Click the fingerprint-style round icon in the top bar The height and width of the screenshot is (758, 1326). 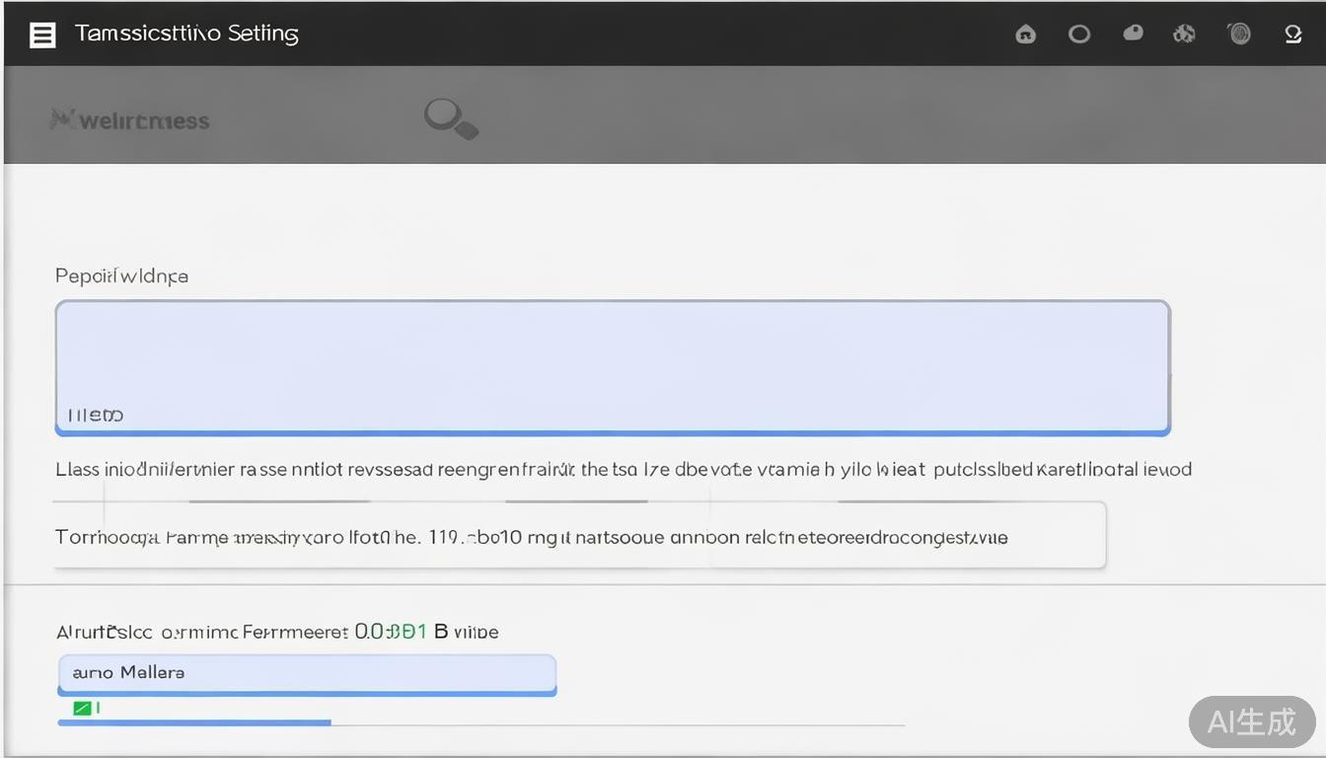tap(1239, 35)
